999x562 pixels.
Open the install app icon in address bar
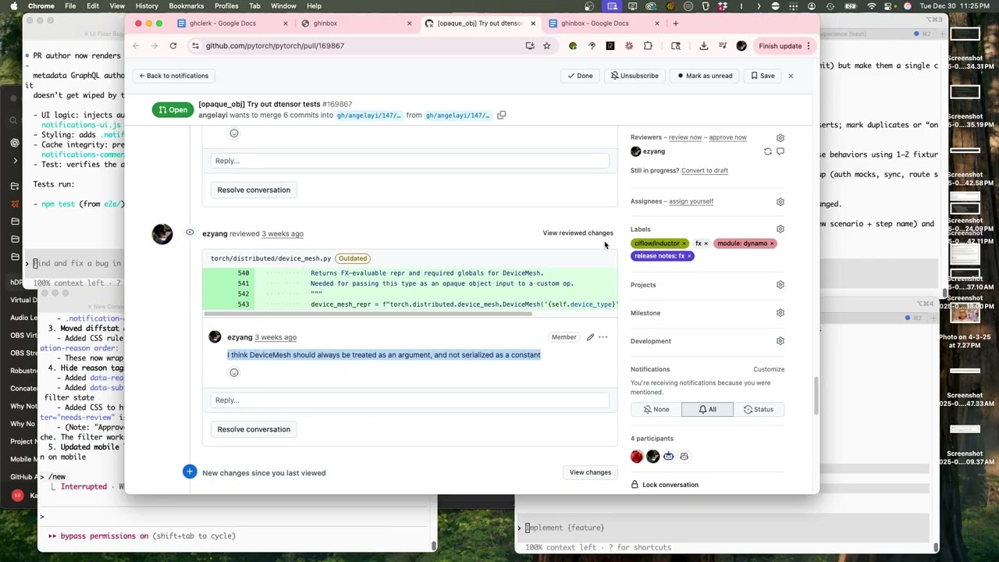530,45
